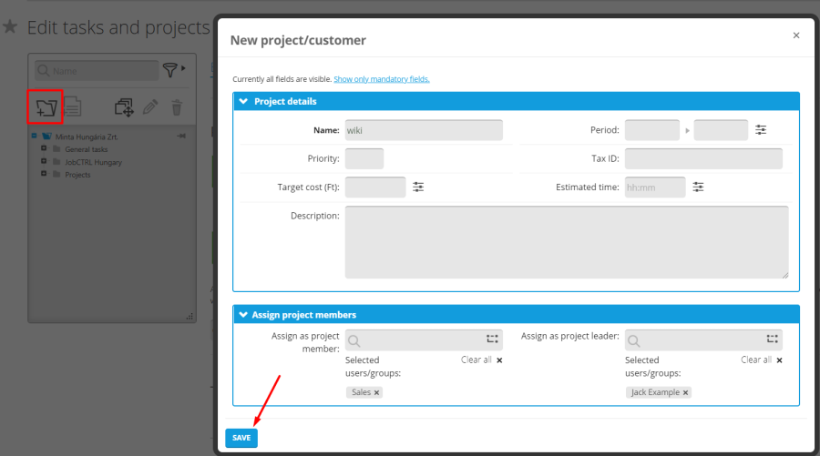This screenshot has width=820, height=456.
Task: Expand the Projects folder
Action: [x=44, y=174]
